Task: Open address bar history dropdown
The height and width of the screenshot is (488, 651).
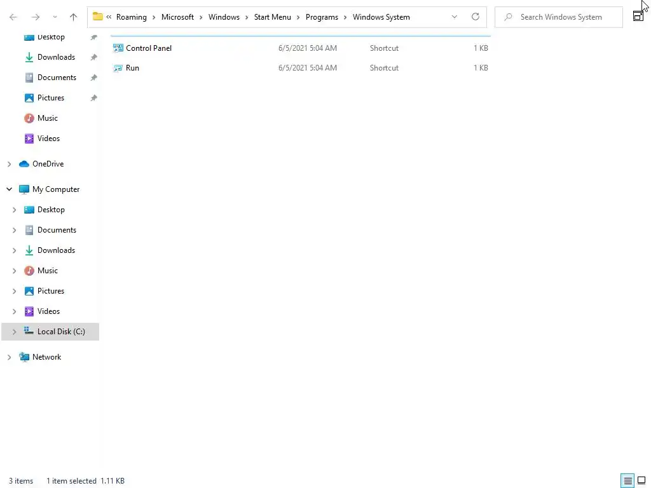Action: 454,17
